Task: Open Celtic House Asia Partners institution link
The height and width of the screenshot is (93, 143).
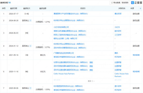Action: [122, 75]
